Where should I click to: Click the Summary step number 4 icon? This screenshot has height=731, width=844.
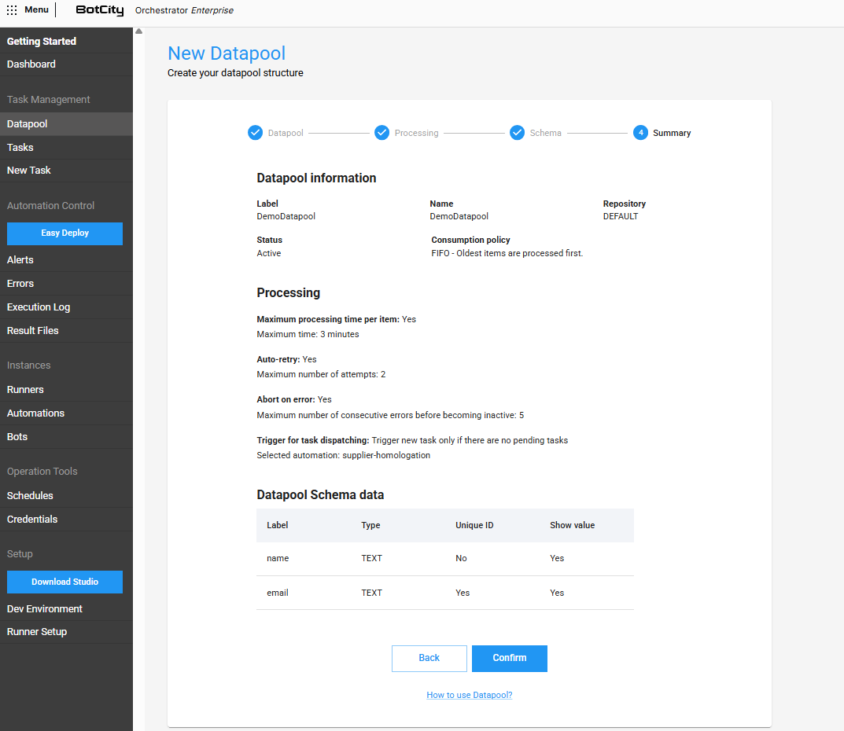641,133
